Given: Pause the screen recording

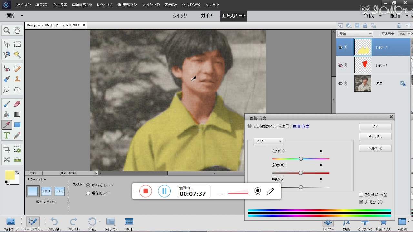Looking at the screenshot, I should pos(164,191).
